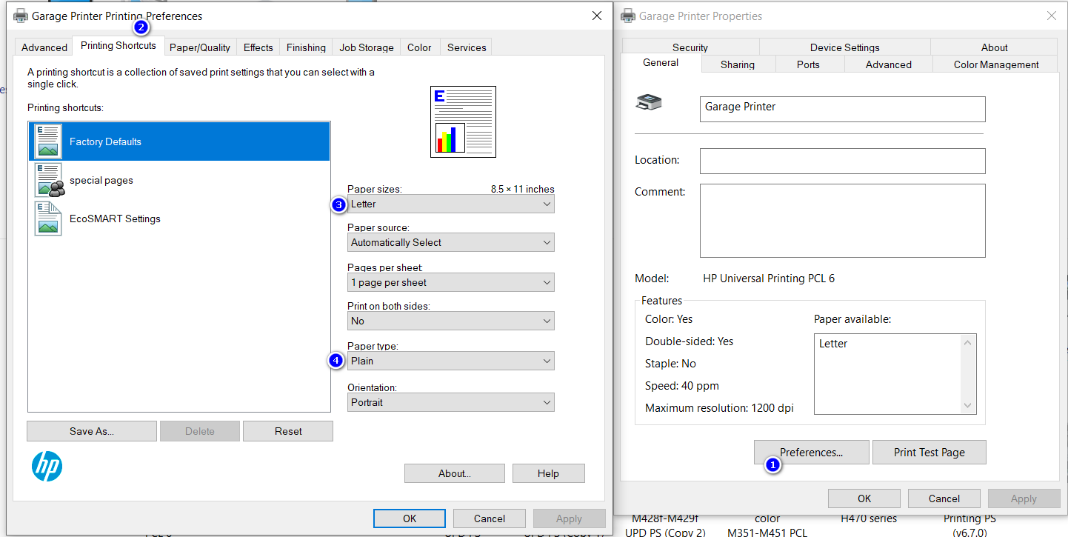Click the Paper available list scrollbar
Screen dimensions: 1068x537
pyautogui.click(x=968, y=374)
